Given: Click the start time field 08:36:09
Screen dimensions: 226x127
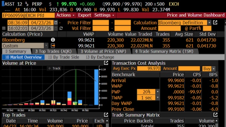Looking at the screenshot, I should coord(18,23).
